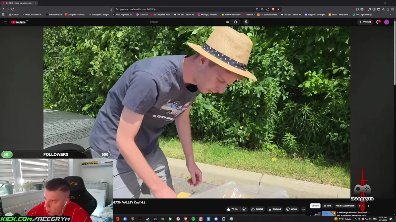Open more actions three-dot menu
The width and height of the screenshot is (396, 222).
click(x=303, y=209)
